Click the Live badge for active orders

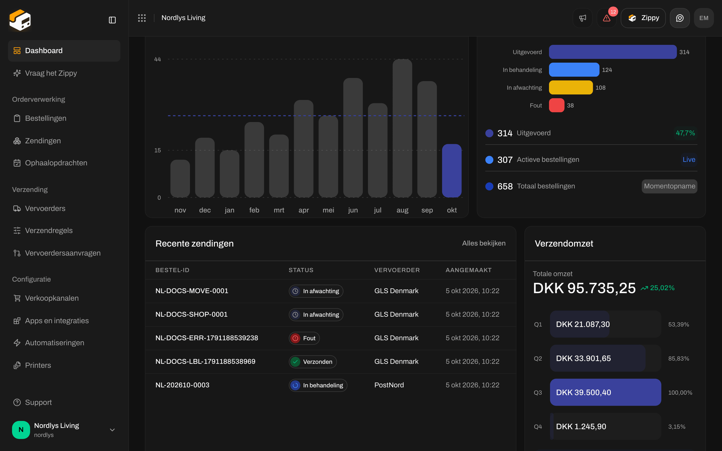point(689,160)
